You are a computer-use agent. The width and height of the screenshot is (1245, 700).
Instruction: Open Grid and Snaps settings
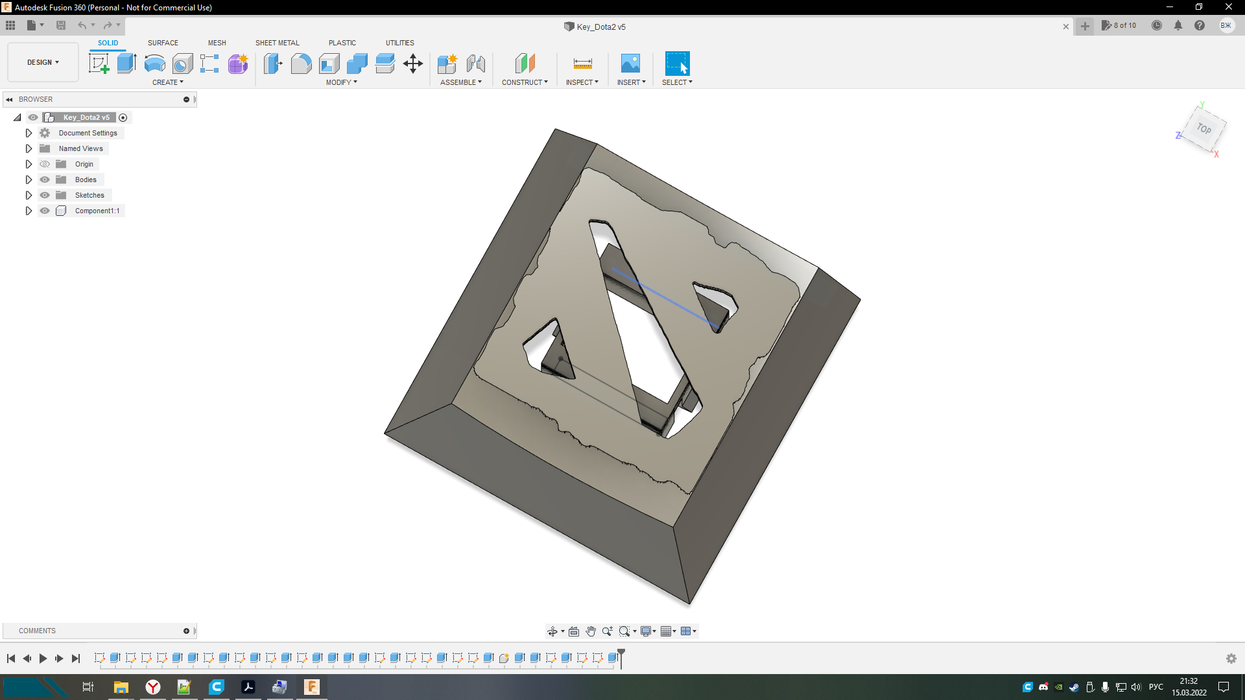(666, 631)
